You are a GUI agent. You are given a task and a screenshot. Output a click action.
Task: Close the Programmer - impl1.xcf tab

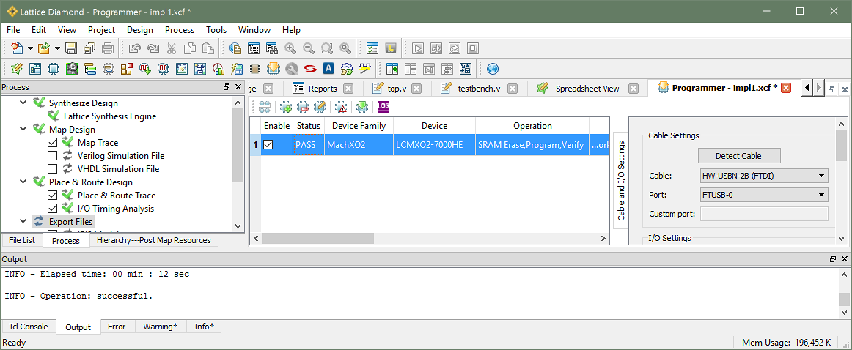[x=785, y=89]
